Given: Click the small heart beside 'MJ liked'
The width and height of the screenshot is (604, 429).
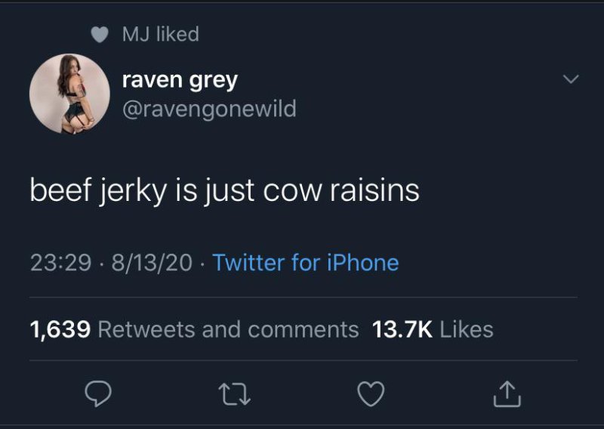Looking at the screenshot, I should pos(99,35).
